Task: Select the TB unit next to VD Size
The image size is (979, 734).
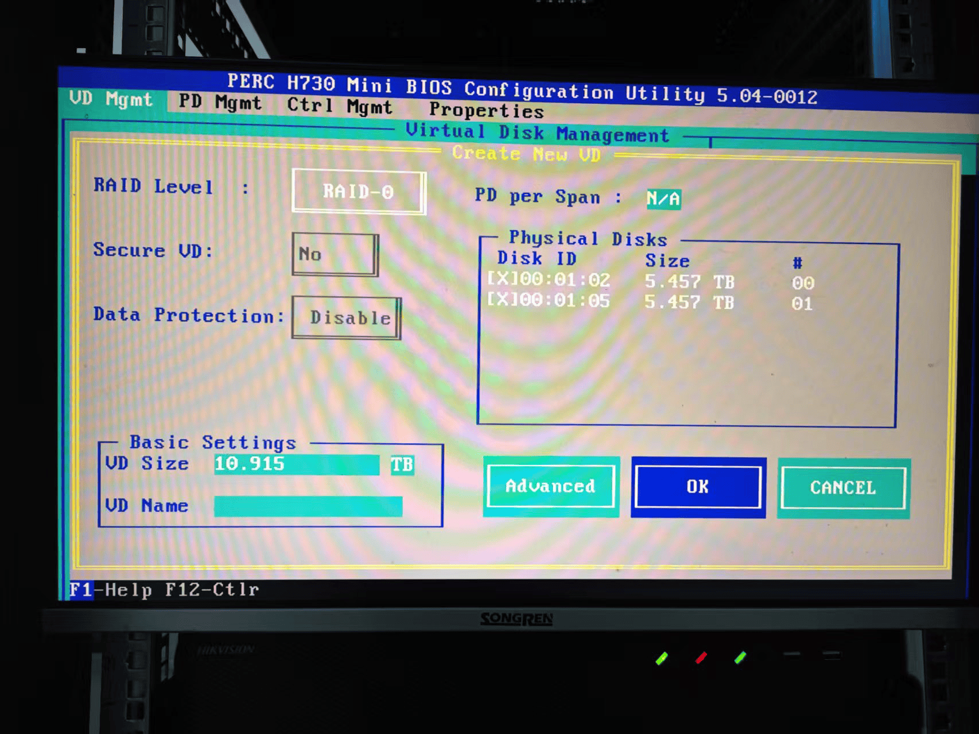Action: (402, 464)
